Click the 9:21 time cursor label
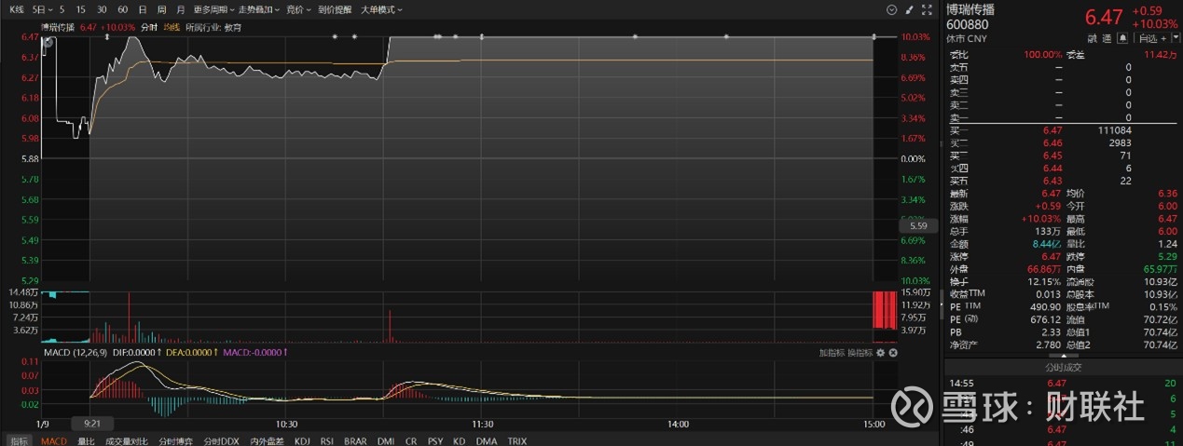 [x=91, y=424]
